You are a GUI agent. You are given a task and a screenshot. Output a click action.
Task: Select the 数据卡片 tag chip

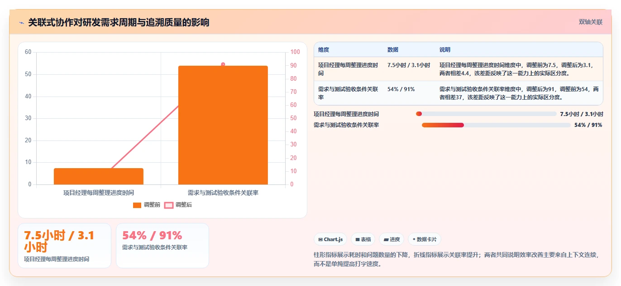point(425,239)
